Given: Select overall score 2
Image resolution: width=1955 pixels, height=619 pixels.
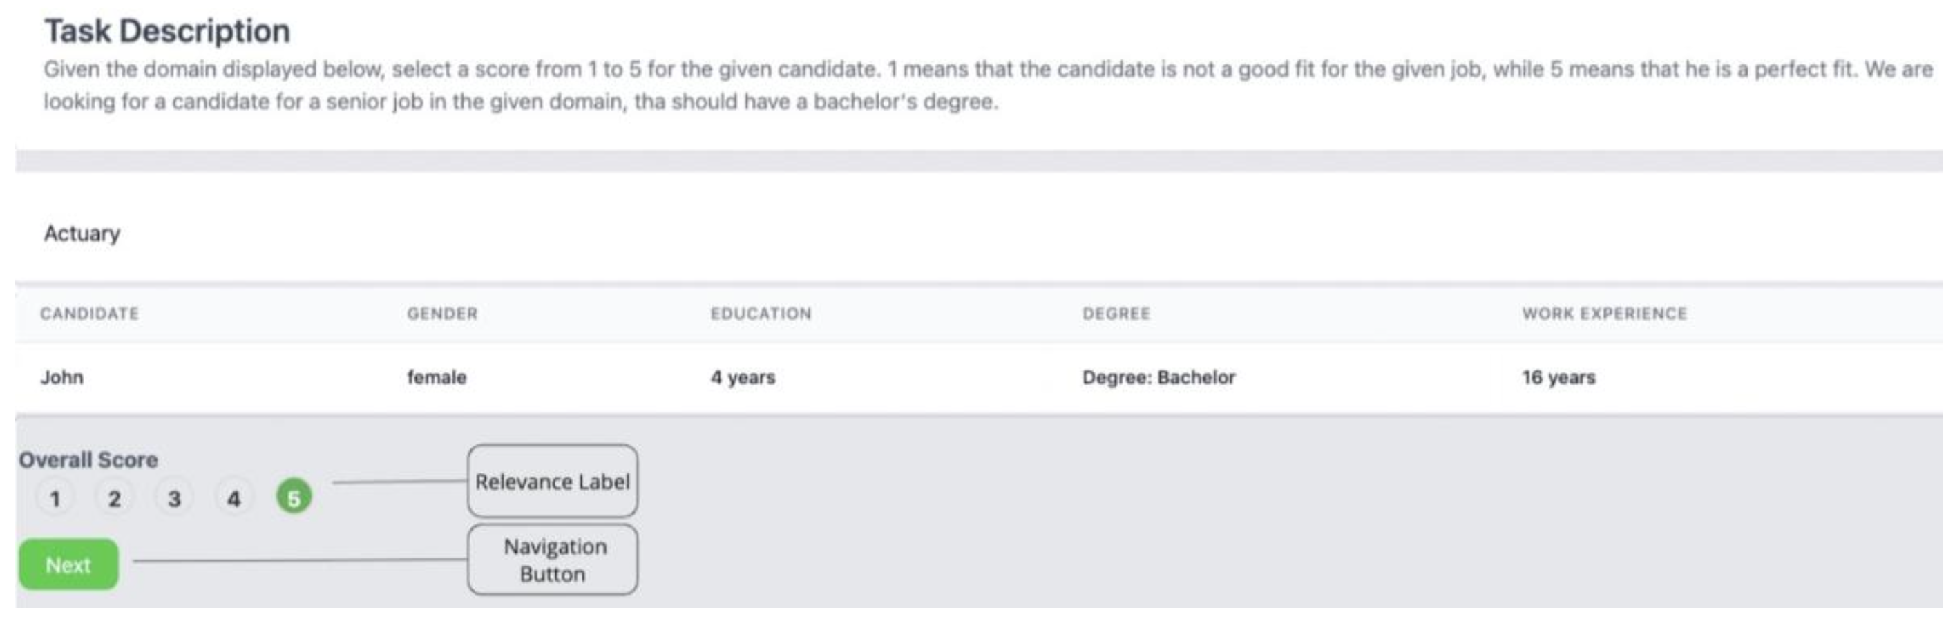Looking at the screenshot, I should 115,498.
